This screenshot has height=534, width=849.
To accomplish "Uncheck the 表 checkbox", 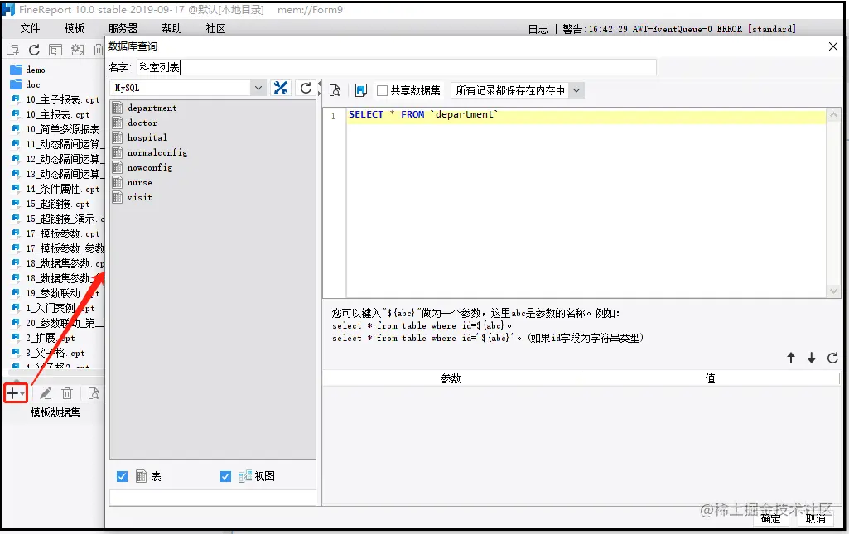I will tap(123, 476).
